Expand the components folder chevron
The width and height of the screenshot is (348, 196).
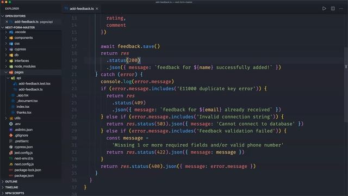click(6, 38)
